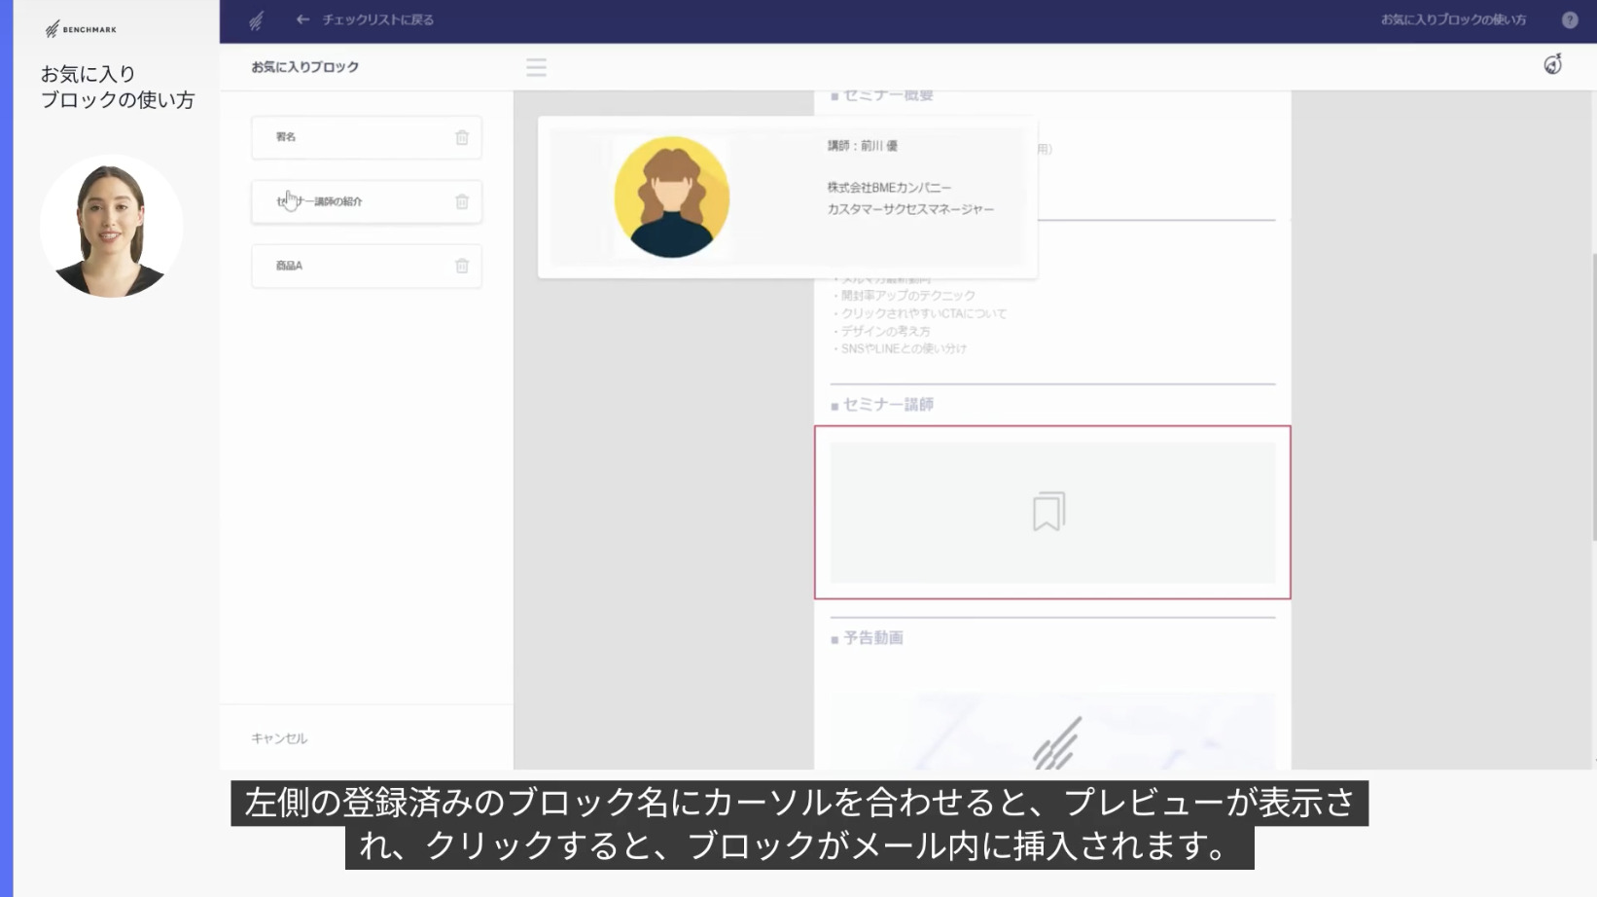Click the bookmark icon in the empty block
The height and width of the screenshot is (897, 1597).
click(1048, 512)
